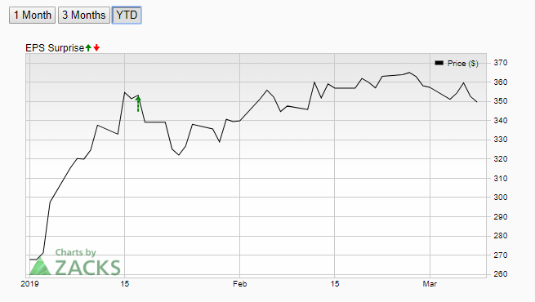Click the green dashed earnings arrow marker
This screenshot has width=535, height=302.
138,104
